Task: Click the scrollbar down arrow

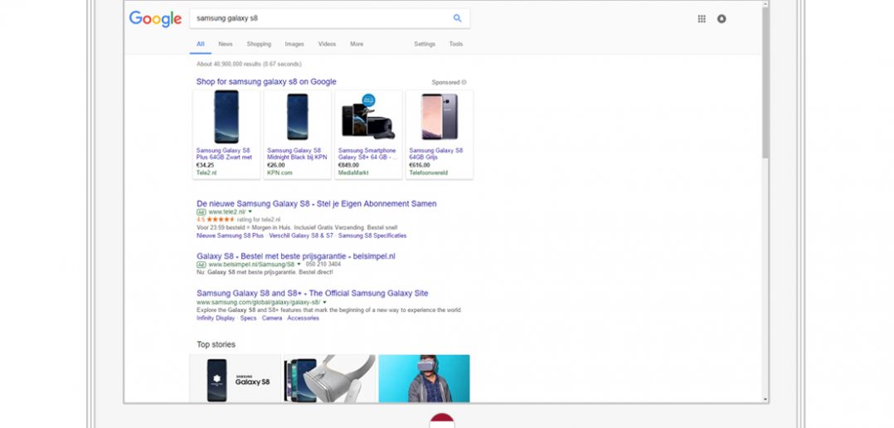Action: (x=765, y=400)
